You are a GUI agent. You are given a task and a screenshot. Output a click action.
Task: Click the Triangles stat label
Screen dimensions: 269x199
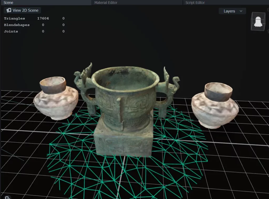14,18
